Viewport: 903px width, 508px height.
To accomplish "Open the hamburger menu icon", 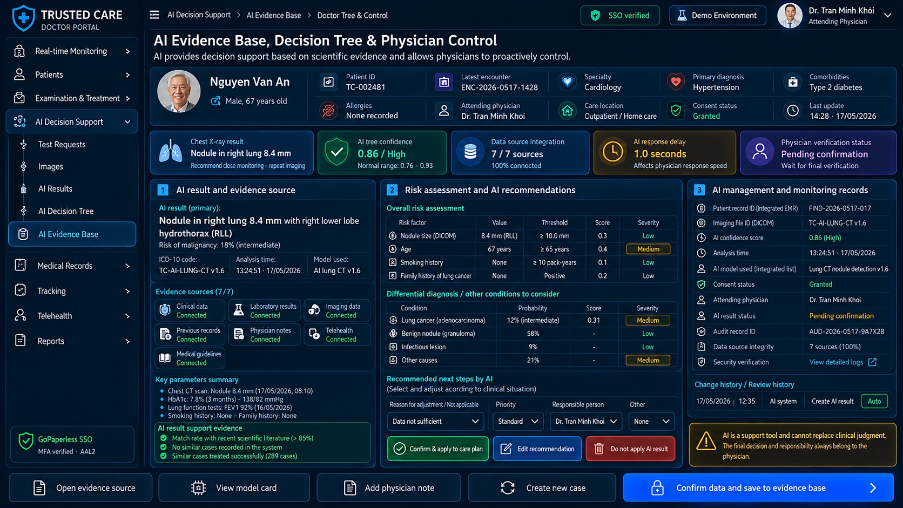I will (x=154, y=15).
